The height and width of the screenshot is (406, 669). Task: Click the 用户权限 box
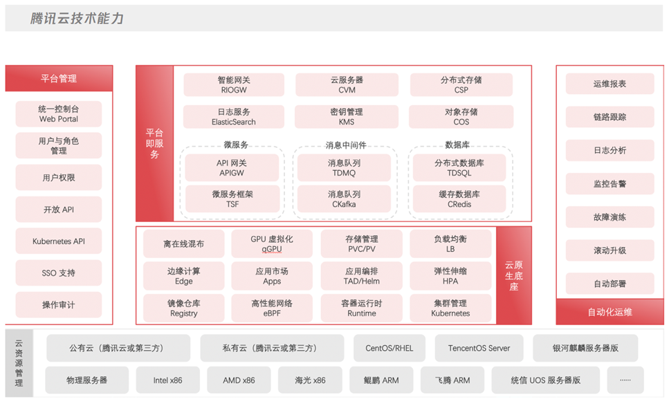click(x=59, y=178)
